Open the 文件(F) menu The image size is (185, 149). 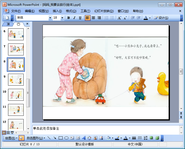(16, 11)
